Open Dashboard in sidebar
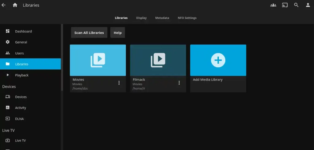 click(x=30, y=31)
